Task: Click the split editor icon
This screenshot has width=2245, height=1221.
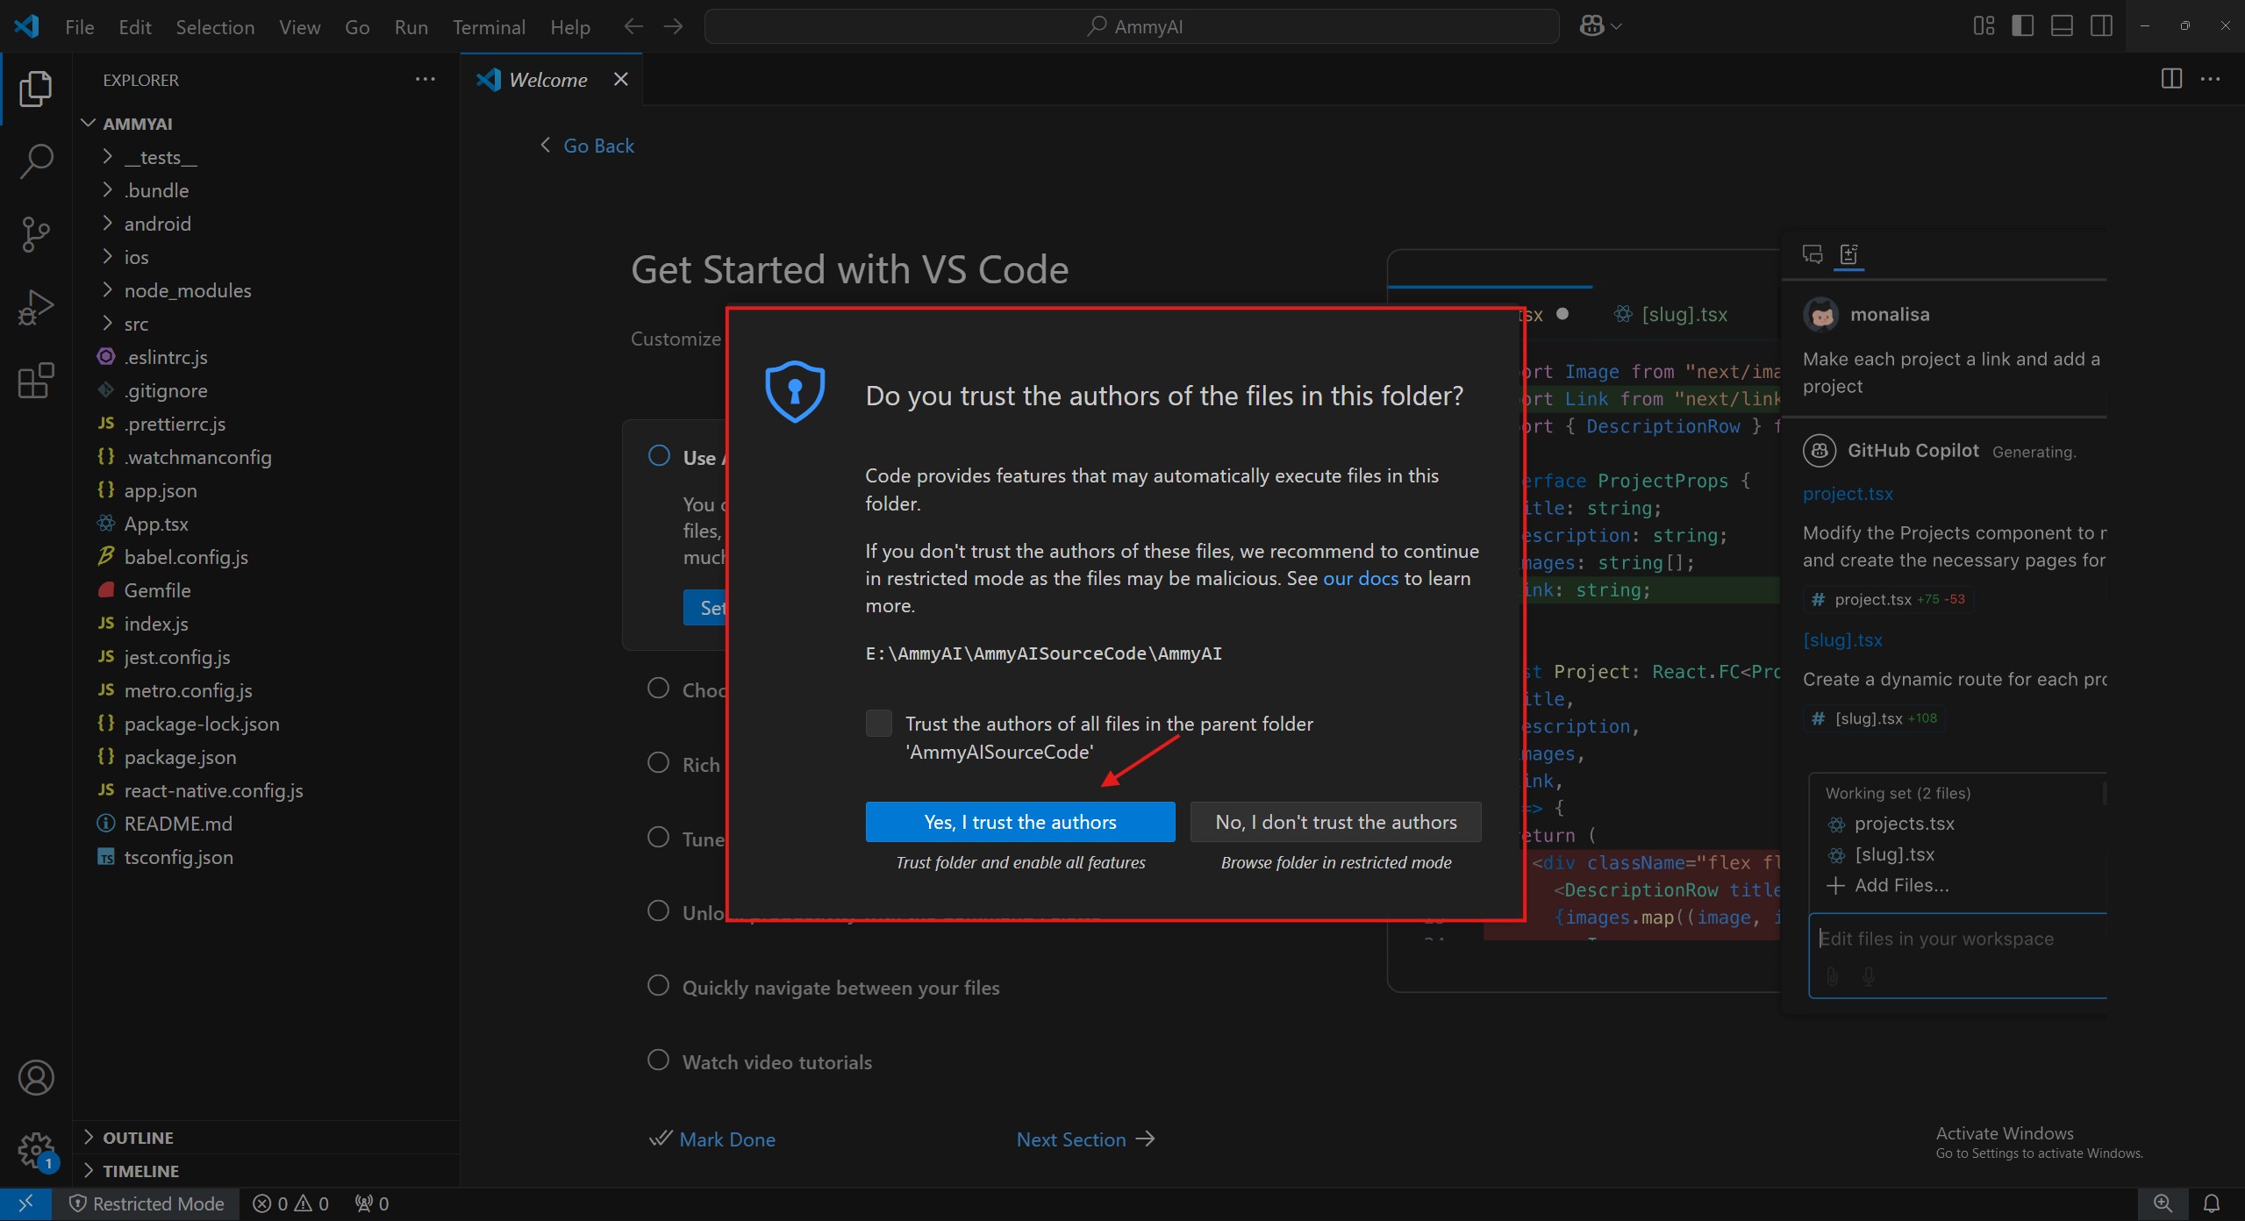Action: [x=2171, y=79]
